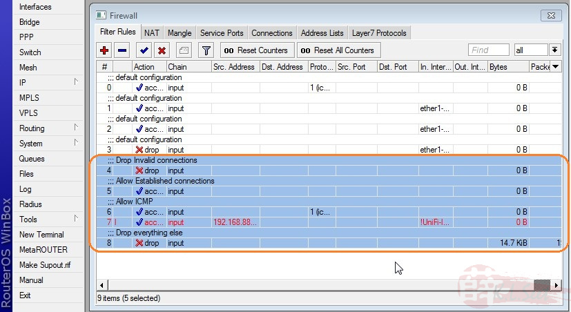The height and width of the screenshot is (312, 571).
Task: Open Bridge from the sidebar
Action: tap(48, 22)
